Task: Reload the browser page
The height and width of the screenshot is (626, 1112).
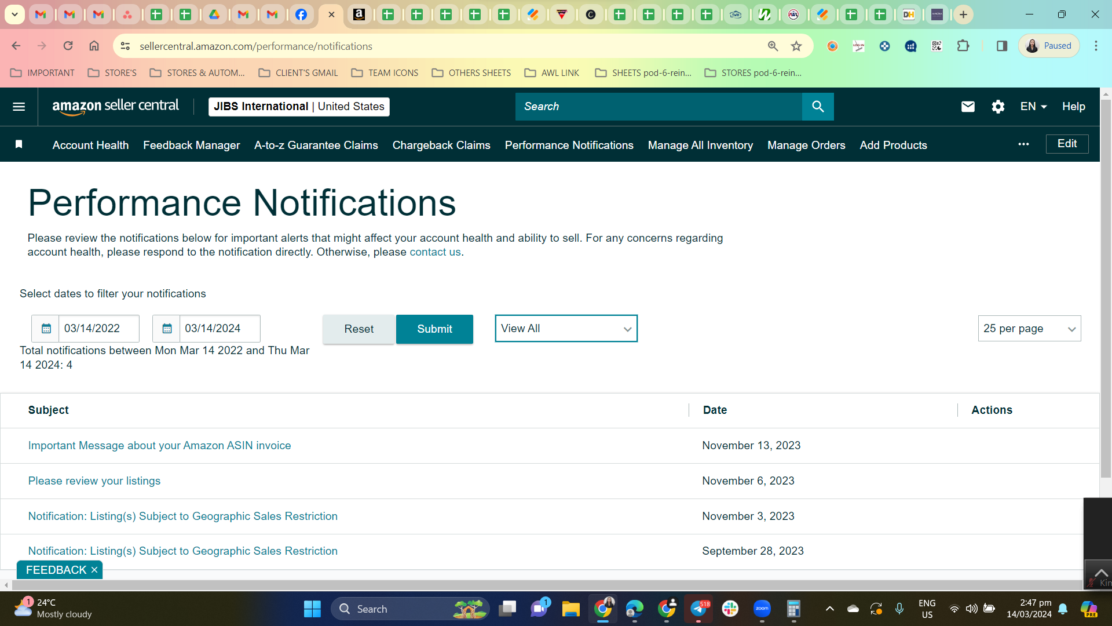Action: (x=68, y=46)
